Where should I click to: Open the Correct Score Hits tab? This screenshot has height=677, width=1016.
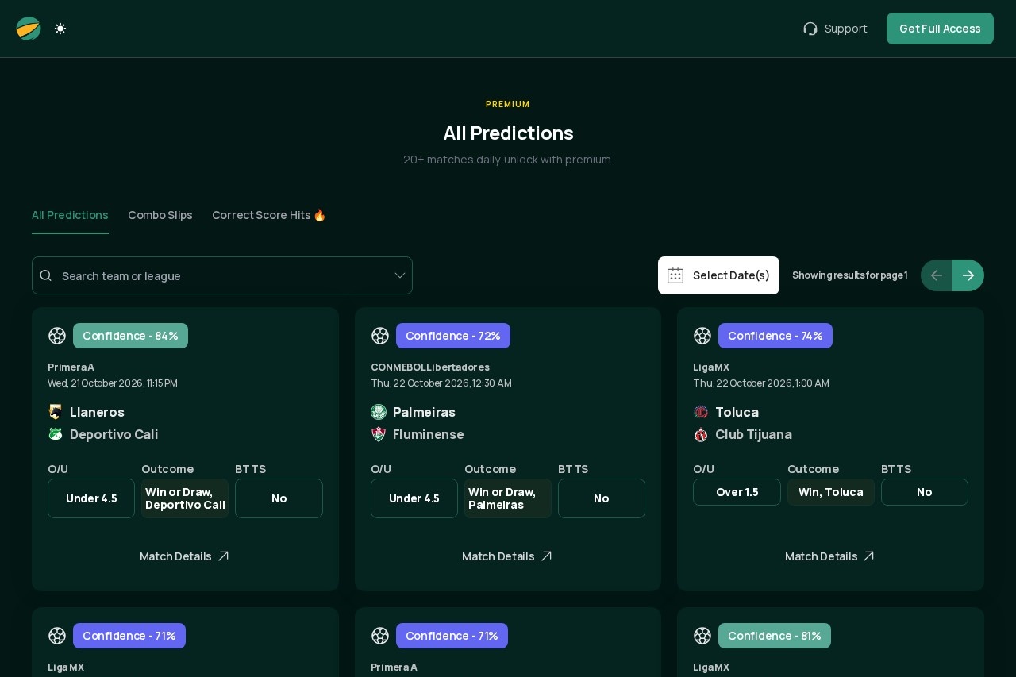(269, 215)
